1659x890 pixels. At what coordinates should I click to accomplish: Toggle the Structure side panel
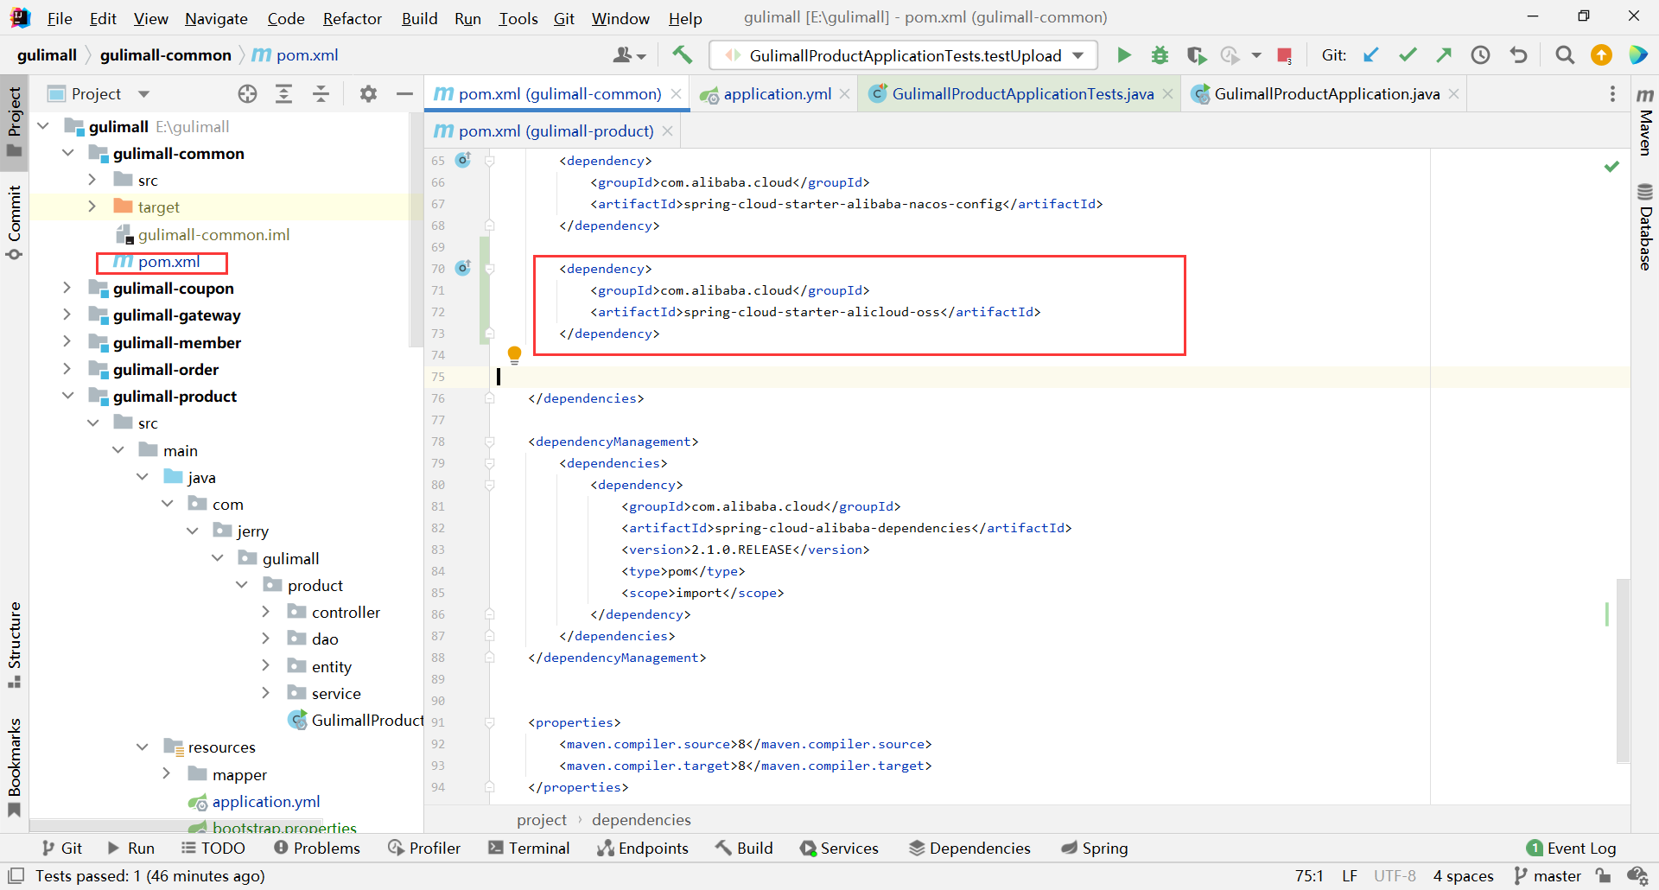click(x=15, y=644)
